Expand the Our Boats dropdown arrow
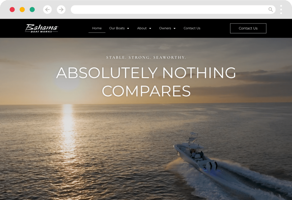Screen dimensions: 292x200 128,28
